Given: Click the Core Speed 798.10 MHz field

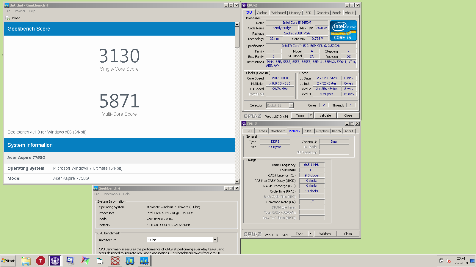Looking at the screenshot, I should 280,78.
